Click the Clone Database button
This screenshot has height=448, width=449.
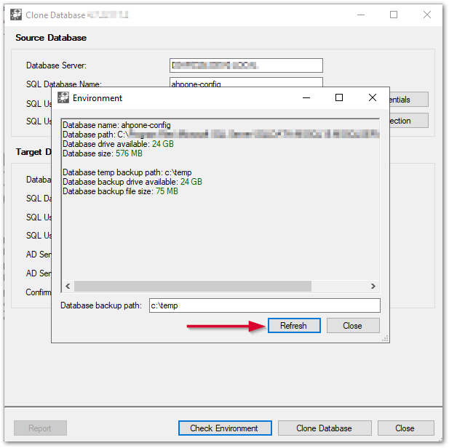325,428
